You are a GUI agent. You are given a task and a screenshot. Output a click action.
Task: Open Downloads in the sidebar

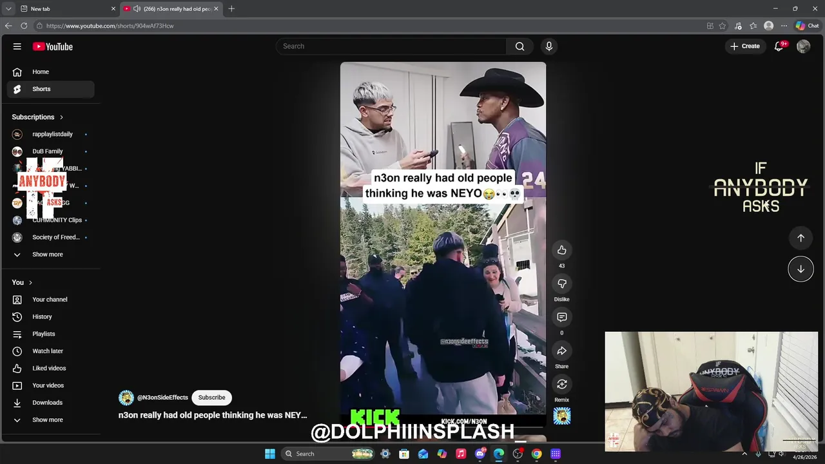click(50, 403)
